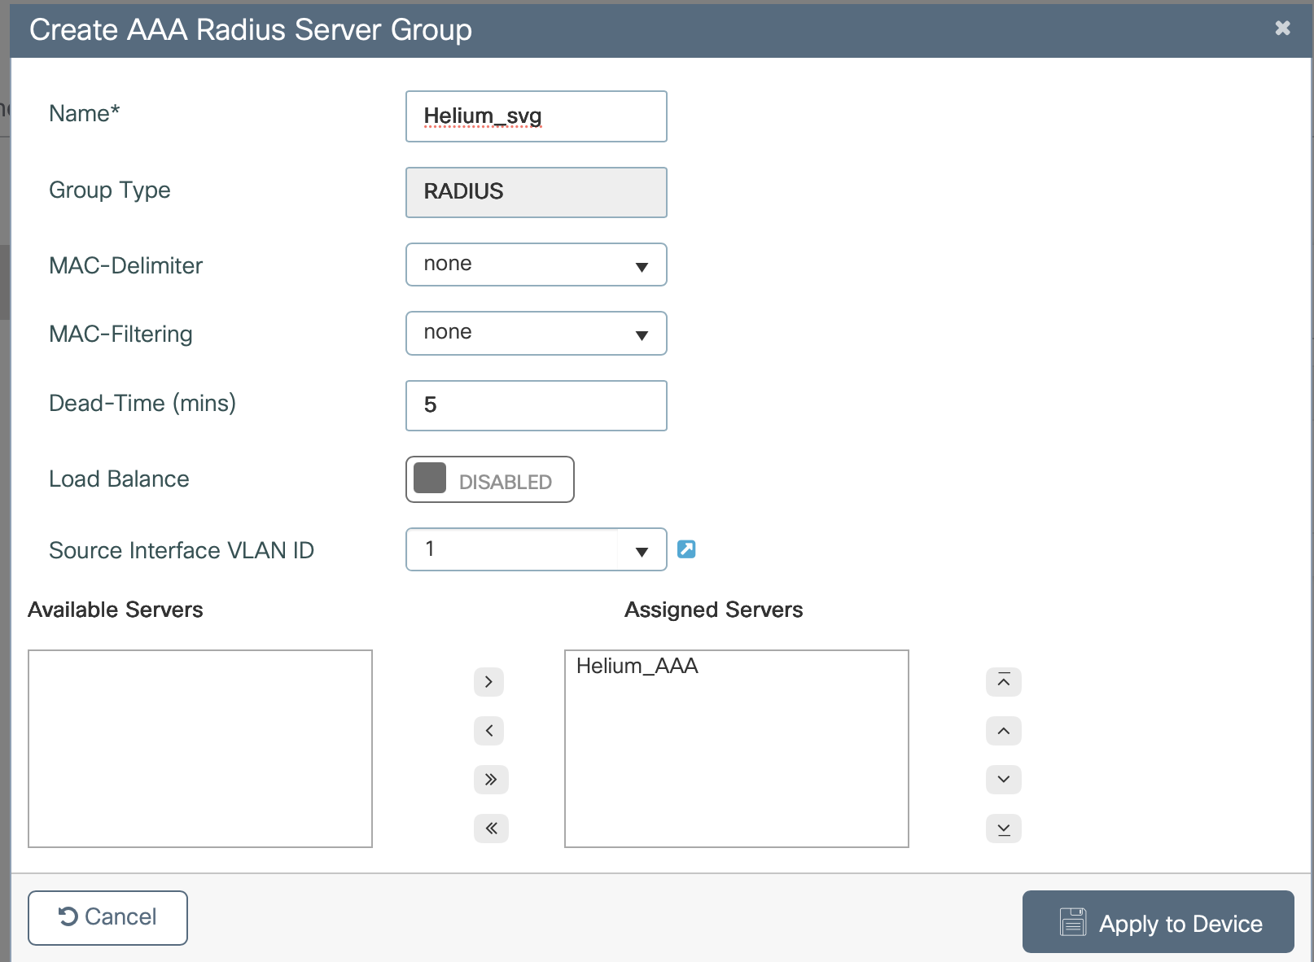Assign all servers with double right arrow

click(x=490, y=779)
